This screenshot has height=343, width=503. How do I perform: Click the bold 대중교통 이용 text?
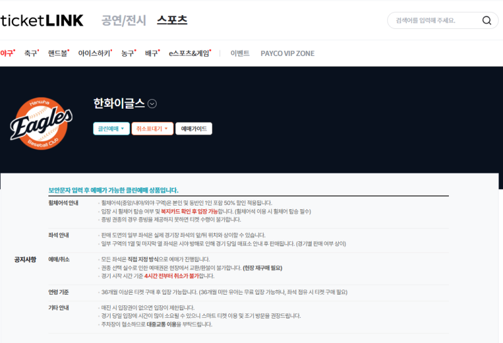(x=162, y=324)
